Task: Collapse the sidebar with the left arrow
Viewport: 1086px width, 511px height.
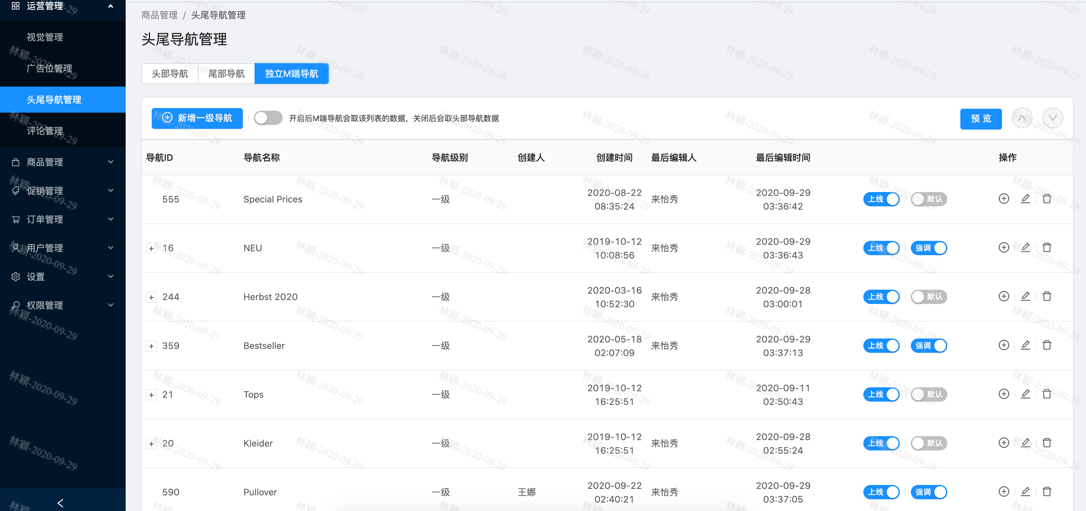Action: [60, 503]
